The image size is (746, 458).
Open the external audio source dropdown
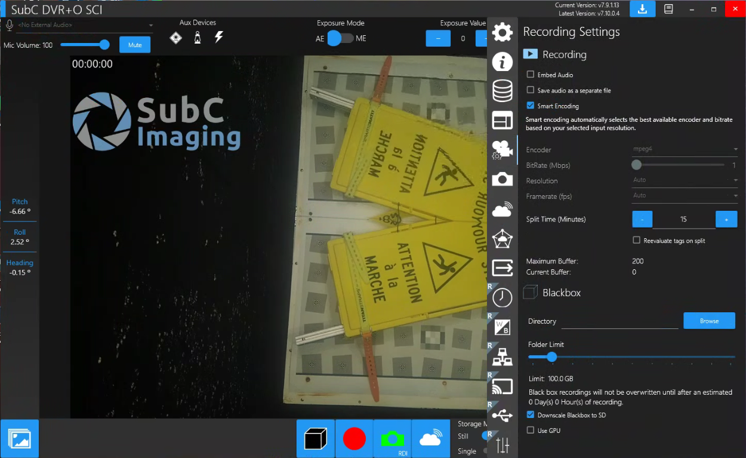(84, 25)
